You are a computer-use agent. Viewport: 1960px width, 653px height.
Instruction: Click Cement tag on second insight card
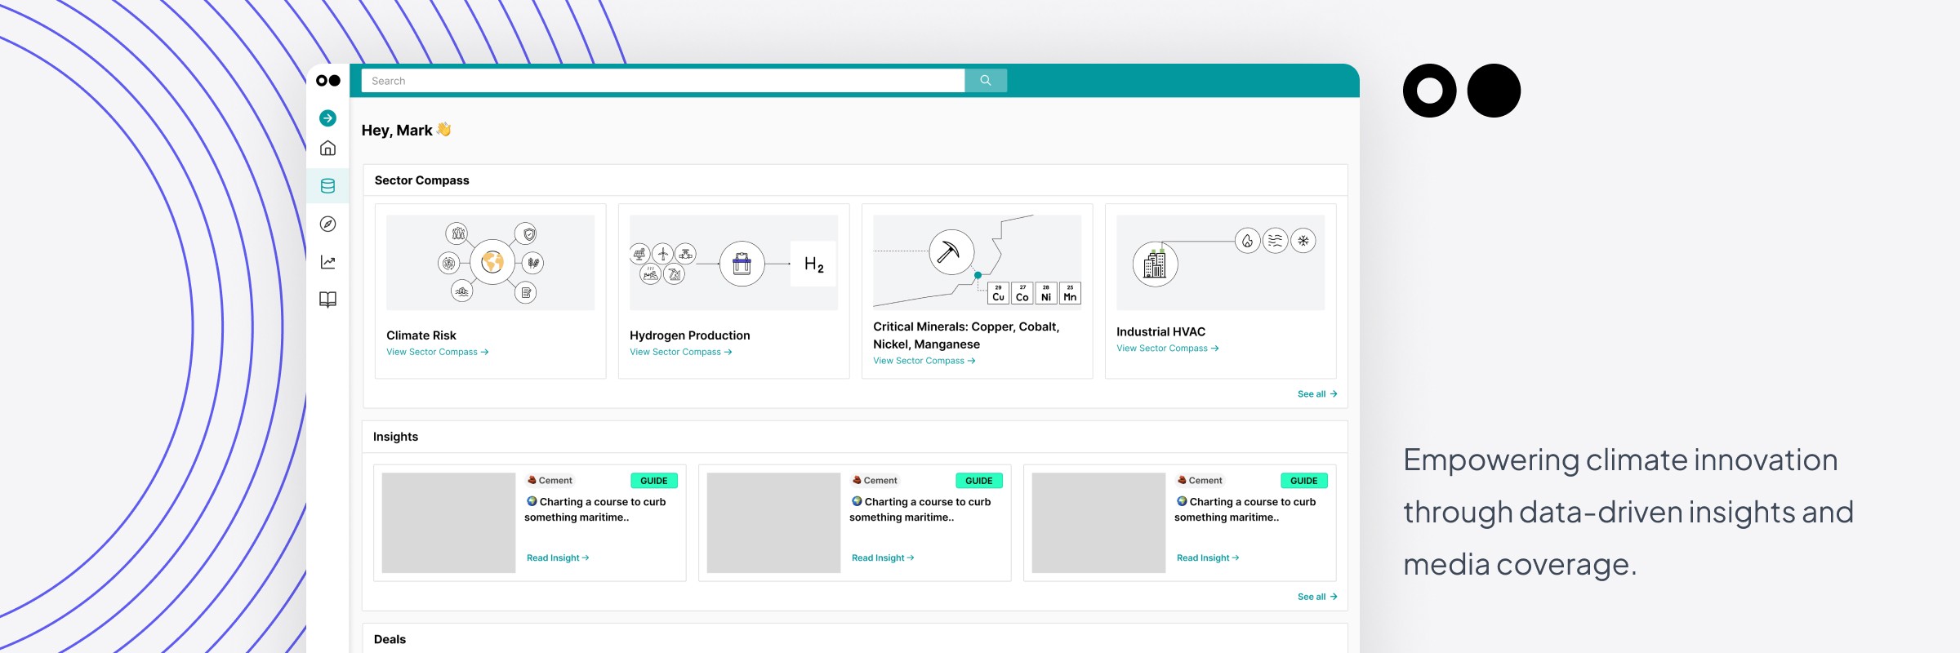pos(875,481)
